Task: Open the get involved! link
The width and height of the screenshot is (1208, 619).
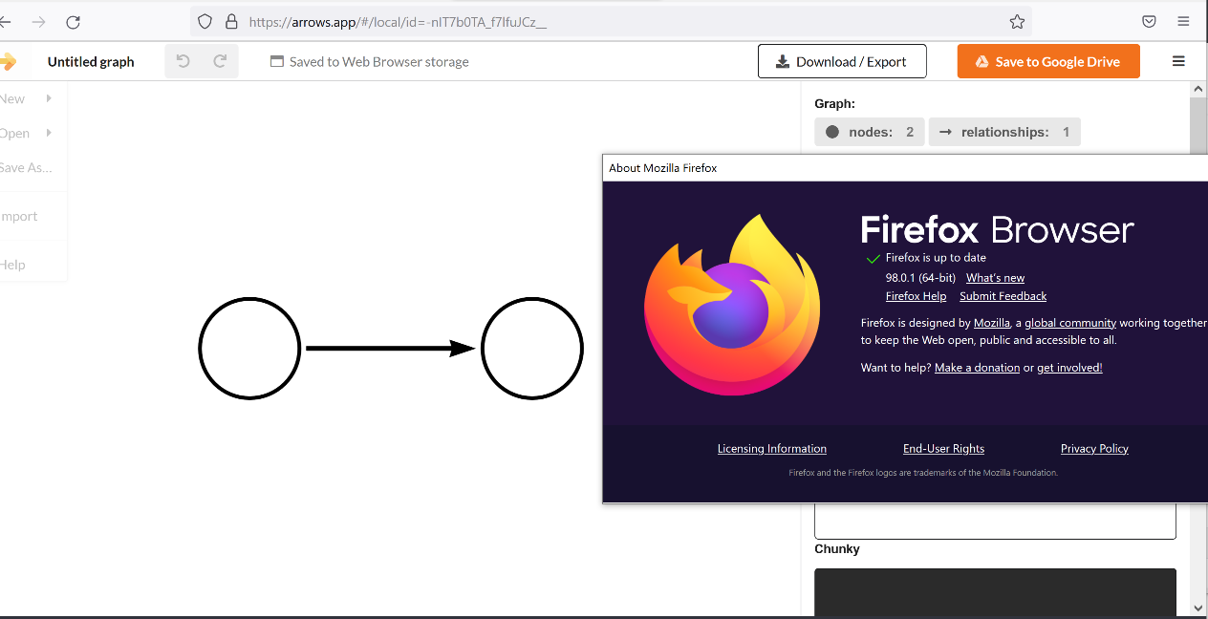Action: pyautogui.click(x=1069, y=368)
